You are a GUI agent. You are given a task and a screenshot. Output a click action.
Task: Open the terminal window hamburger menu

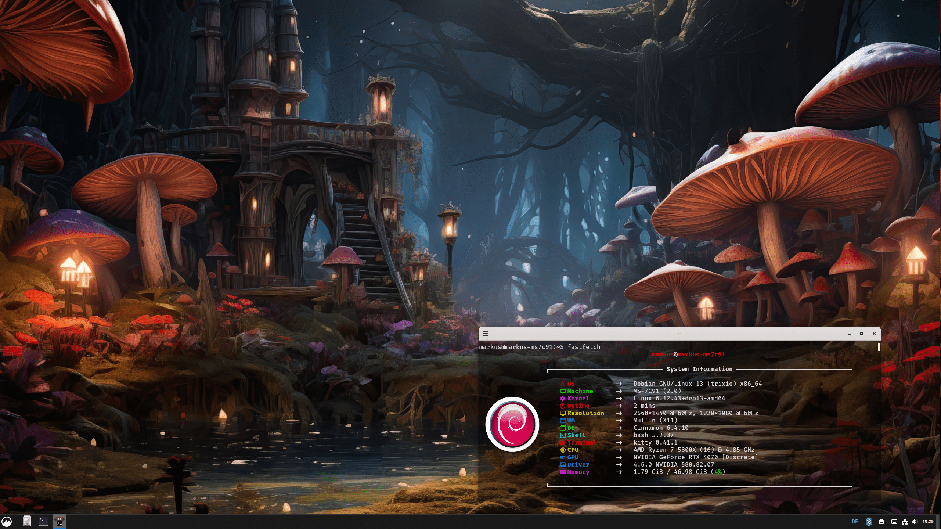485,334
